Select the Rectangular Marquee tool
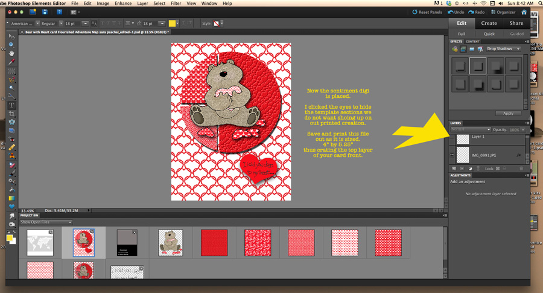The image size is (543, 293). click(x=11, y=71)
